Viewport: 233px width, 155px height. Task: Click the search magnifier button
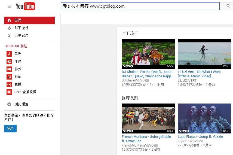pos(228,6)
